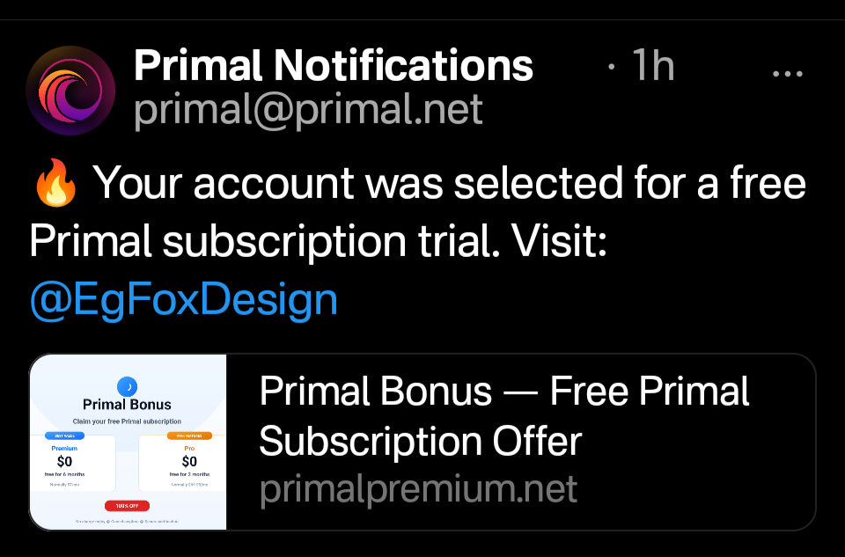Open the Primal Bonus preview thumbnail
The width and height of the screenshot is (845, 557).
tap(129, 442)
